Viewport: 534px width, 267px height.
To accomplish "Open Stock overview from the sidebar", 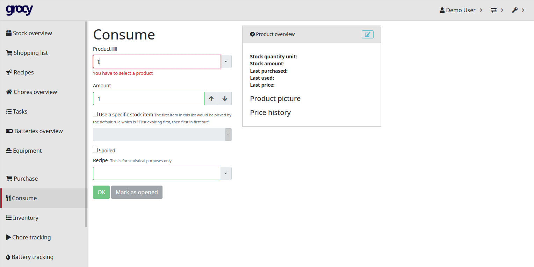I will (32, 33).
